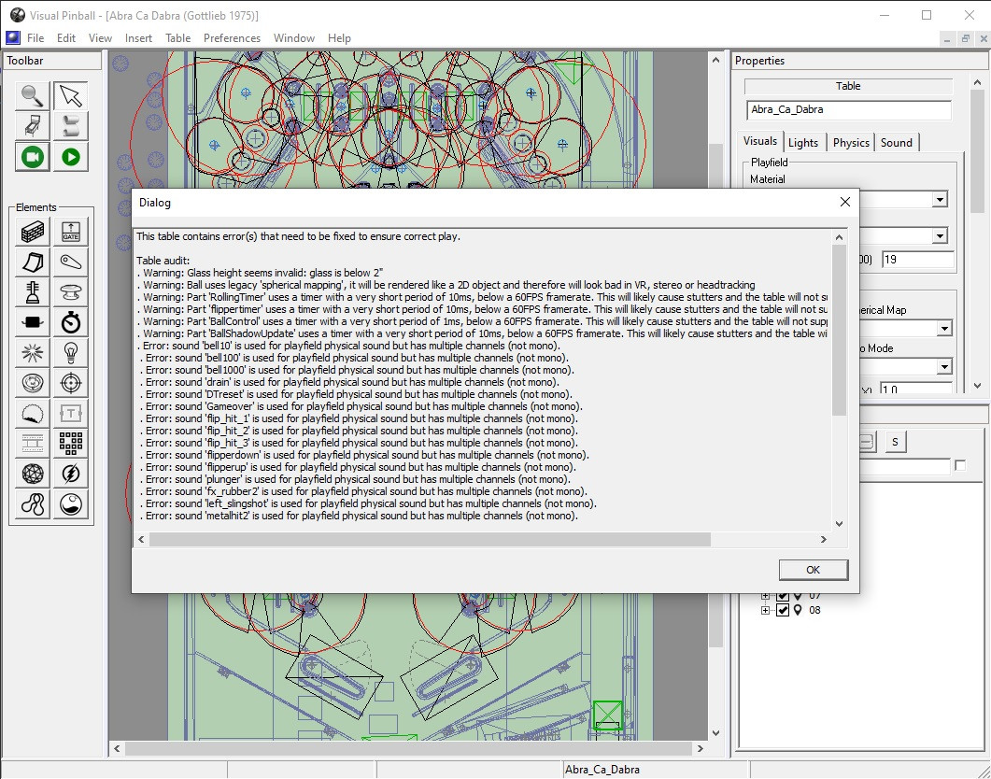This screenshot has width=991, height=779.
Task: Insert a Flasher lightning element
Action: [x=70, y=474]
